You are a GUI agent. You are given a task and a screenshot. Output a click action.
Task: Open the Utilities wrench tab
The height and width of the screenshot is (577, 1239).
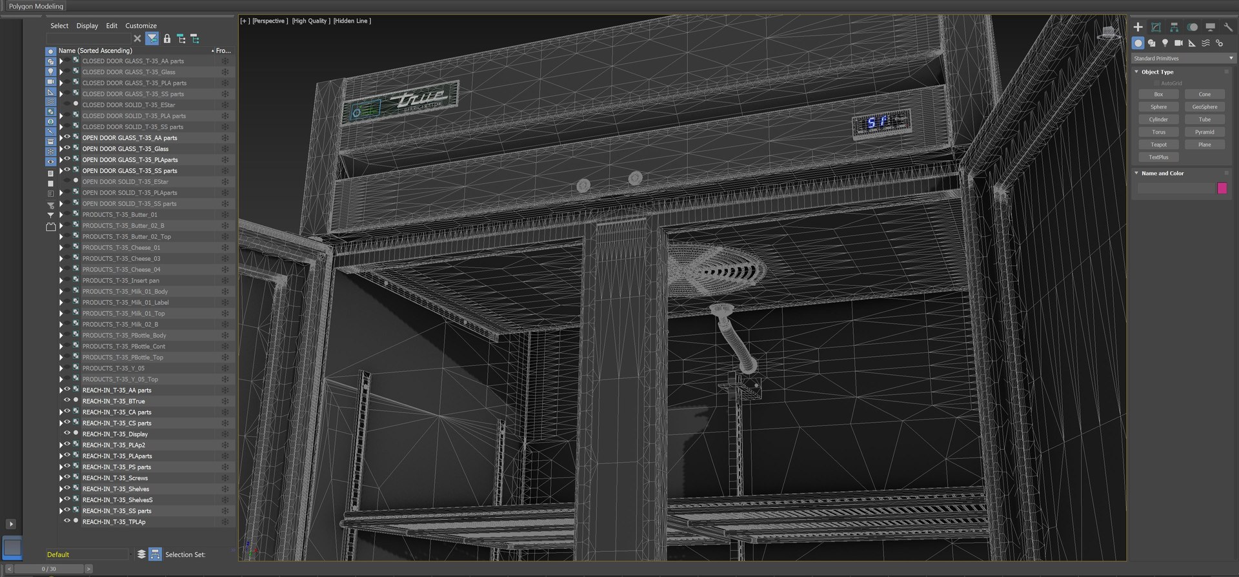click(1228, 27)
